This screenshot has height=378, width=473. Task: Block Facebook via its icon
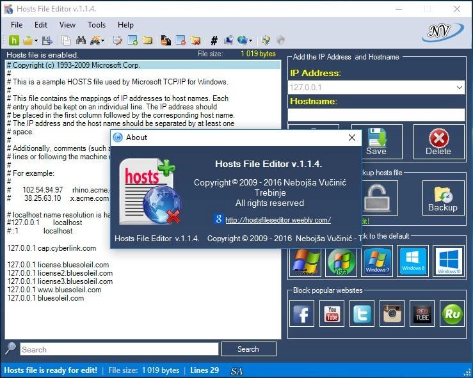tap(301, 313)
